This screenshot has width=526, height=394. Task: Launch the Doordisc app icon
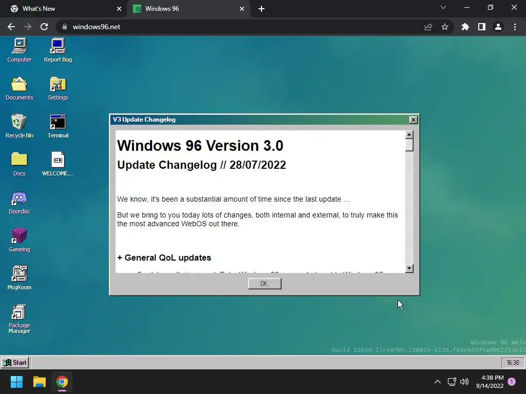[19, 202]
